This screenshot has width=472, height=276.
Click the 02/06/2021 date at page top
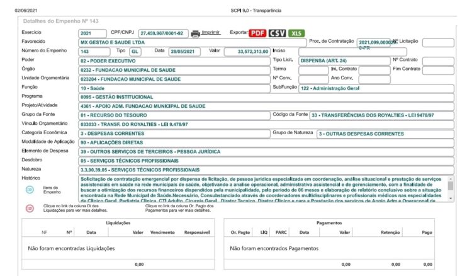[x=26, y=11]
